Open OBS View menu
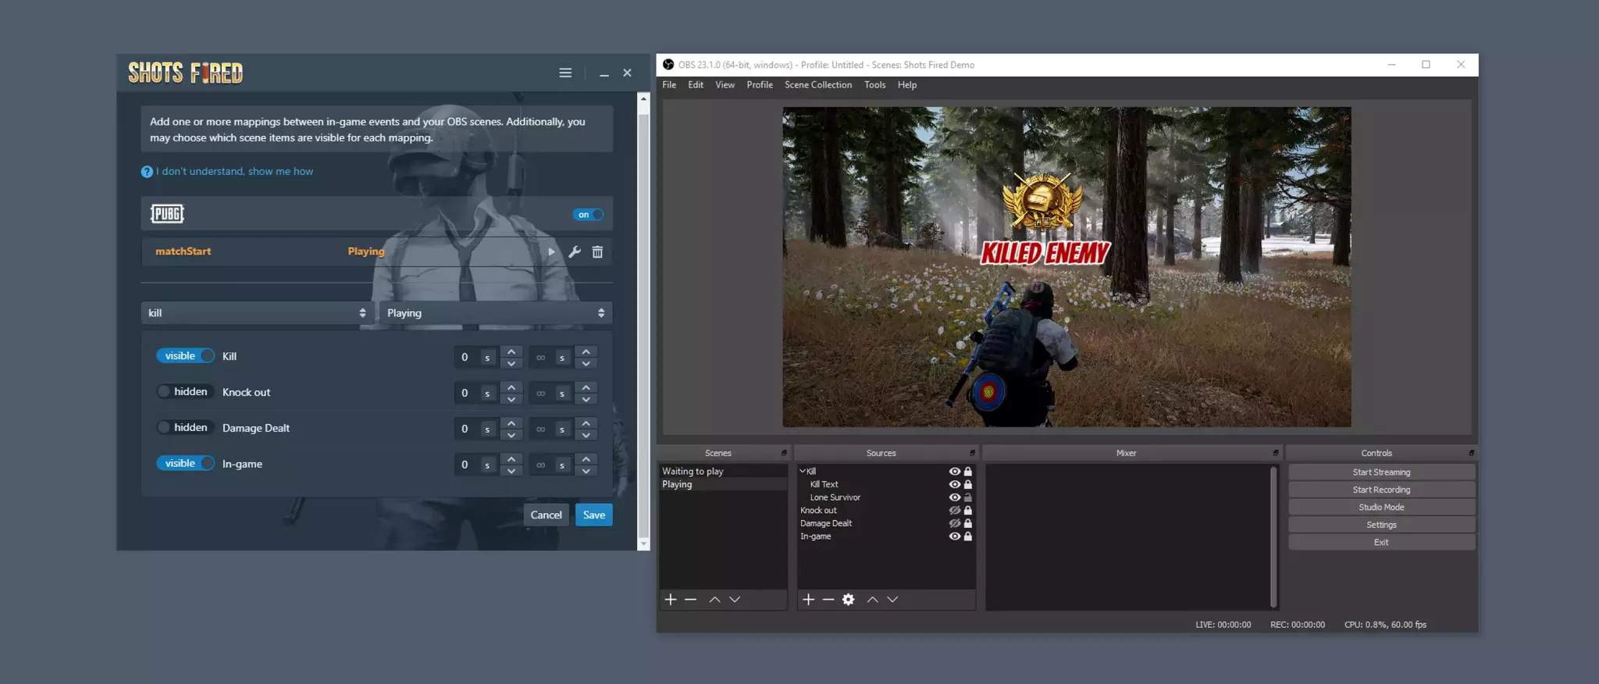 [725, 85]
